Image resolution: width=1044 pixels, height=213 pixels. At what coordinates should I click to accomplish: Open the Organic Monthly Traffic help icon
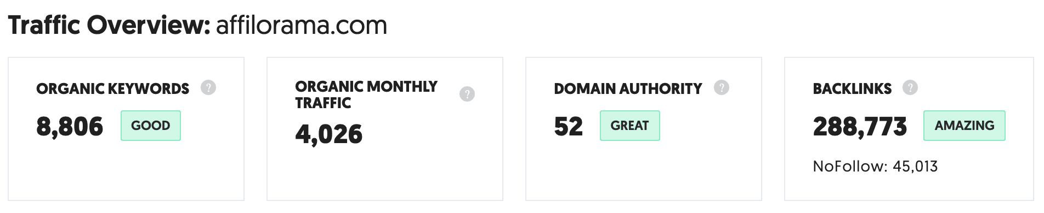pyautogui.click(x=467, y=94)
